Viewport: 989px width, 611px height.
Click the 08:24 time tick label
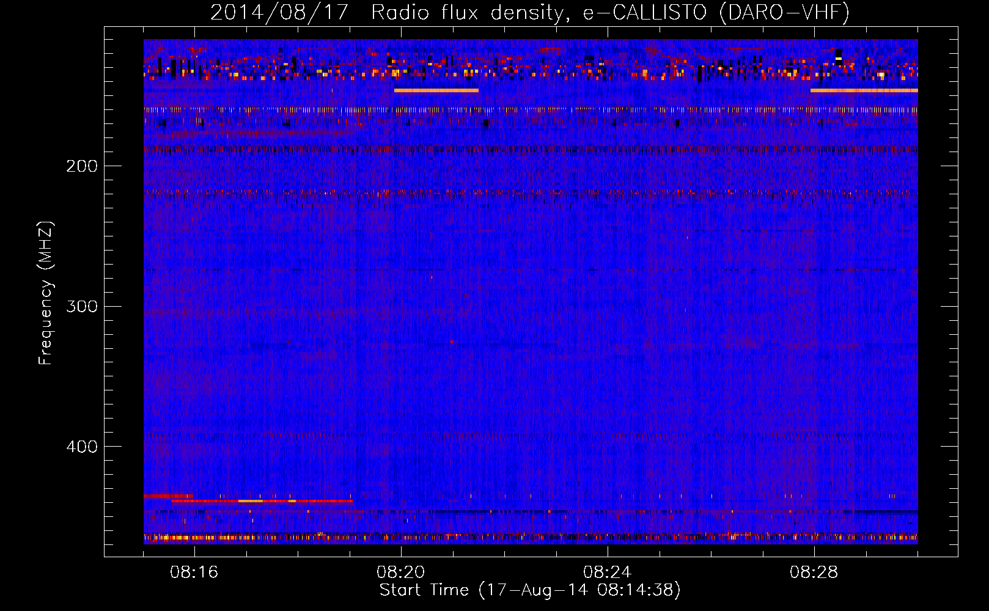[x=607, y=573]
